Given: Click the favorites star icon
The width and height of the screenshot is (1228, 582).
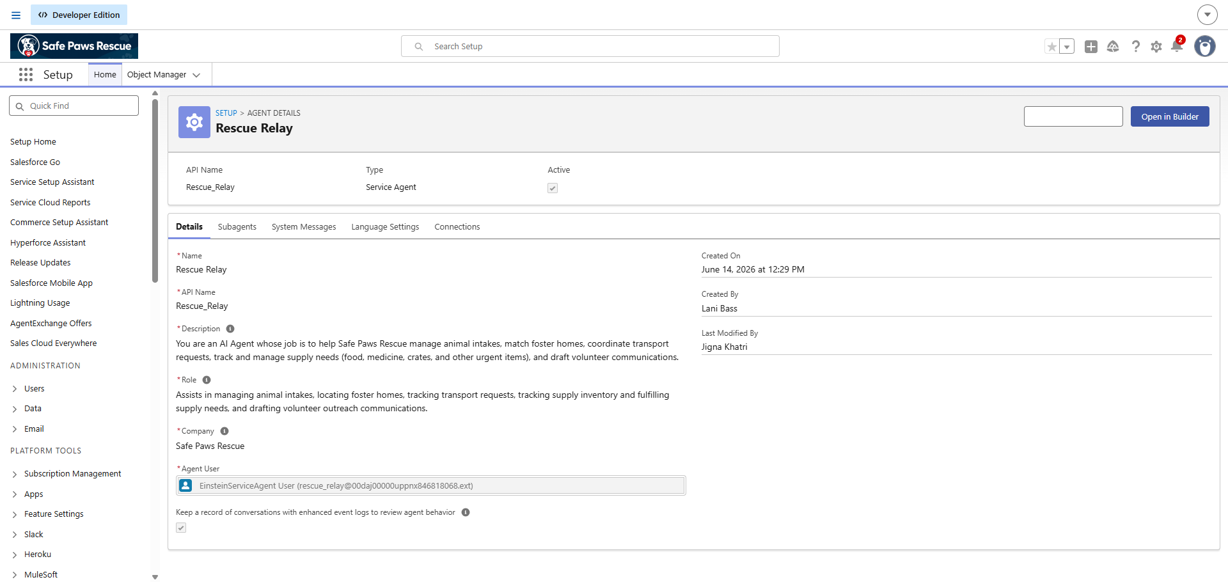Looking at the screenshot, I should pyautogui.click(x=1051, y=47).
